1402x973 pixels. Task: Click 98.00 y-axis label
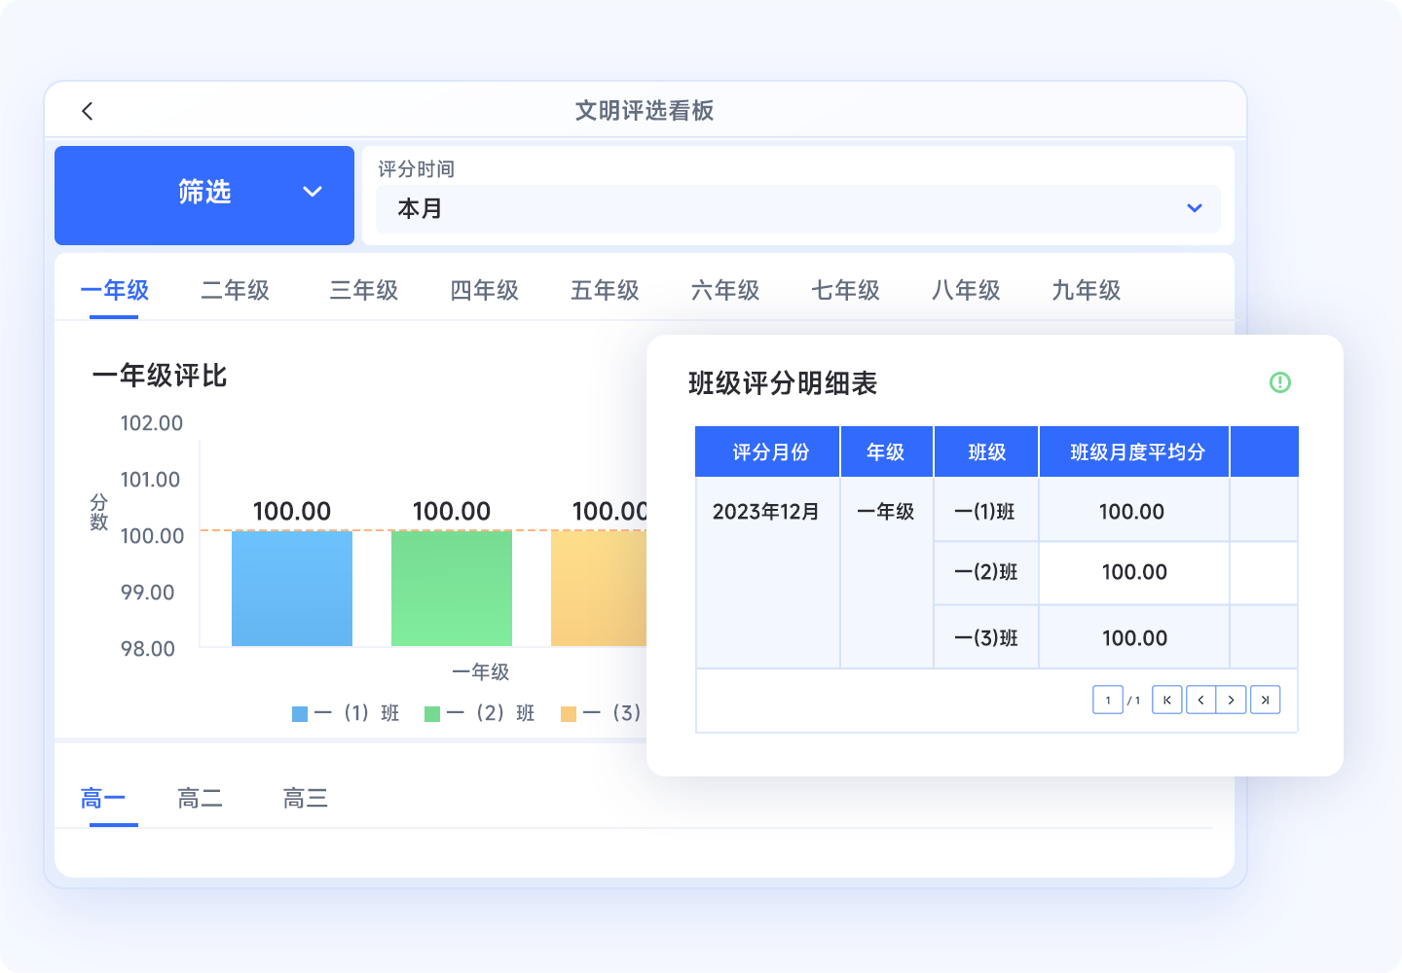148,649
